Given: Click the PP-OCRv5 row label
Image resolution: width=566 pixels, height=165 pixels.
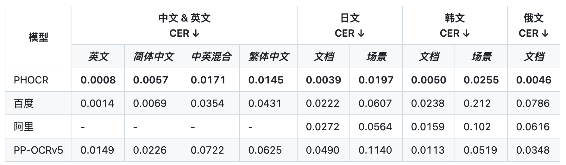Looking at the screenshot, I should tap(38, 150).
